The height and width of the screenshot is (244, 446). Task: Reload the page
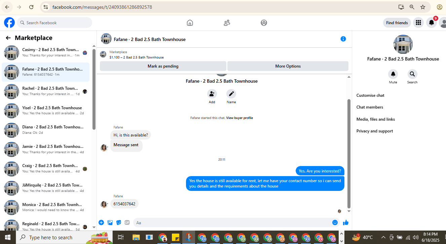click(31, 7)
